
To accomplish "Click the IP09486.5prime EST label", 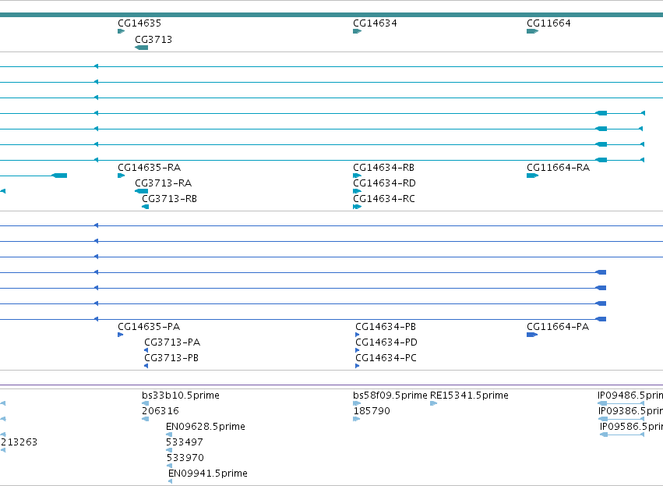I will [x=630, y=396].
